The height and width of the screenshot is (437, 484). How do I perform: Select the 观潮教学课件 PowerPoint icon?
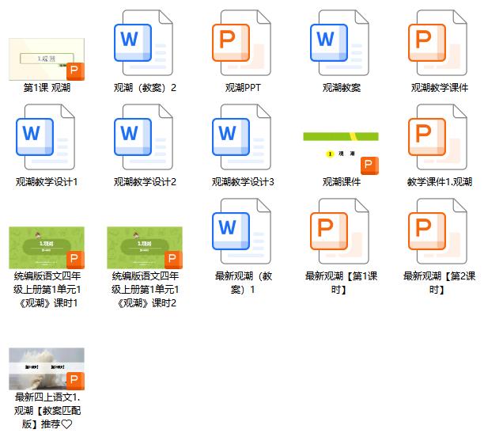[x=439, y=43]
